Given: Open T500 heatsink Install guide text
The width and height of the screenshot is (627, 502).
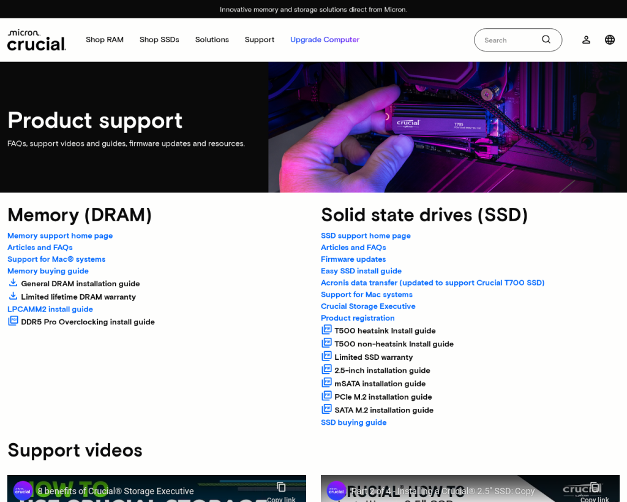Looking at the screenshot, I should pos(385,330).
